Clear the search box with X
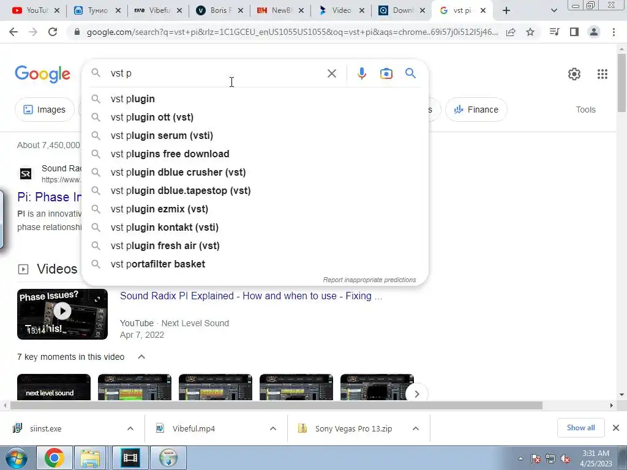Image resolution: width=627 pixels, height=470 pixels. (331, 73)
